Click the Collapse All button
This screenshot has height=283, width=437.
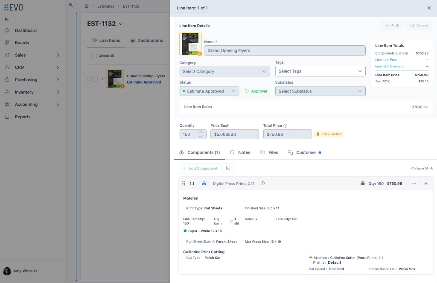coord(422,169)
